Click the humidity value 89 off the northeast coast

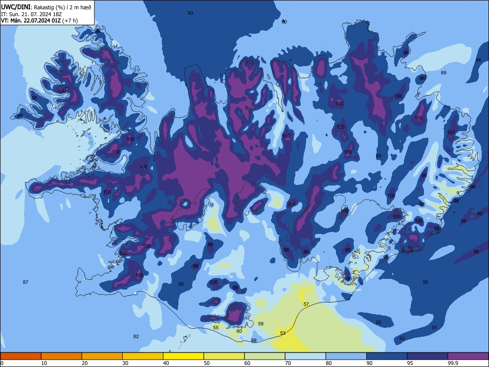pos(444,73)
